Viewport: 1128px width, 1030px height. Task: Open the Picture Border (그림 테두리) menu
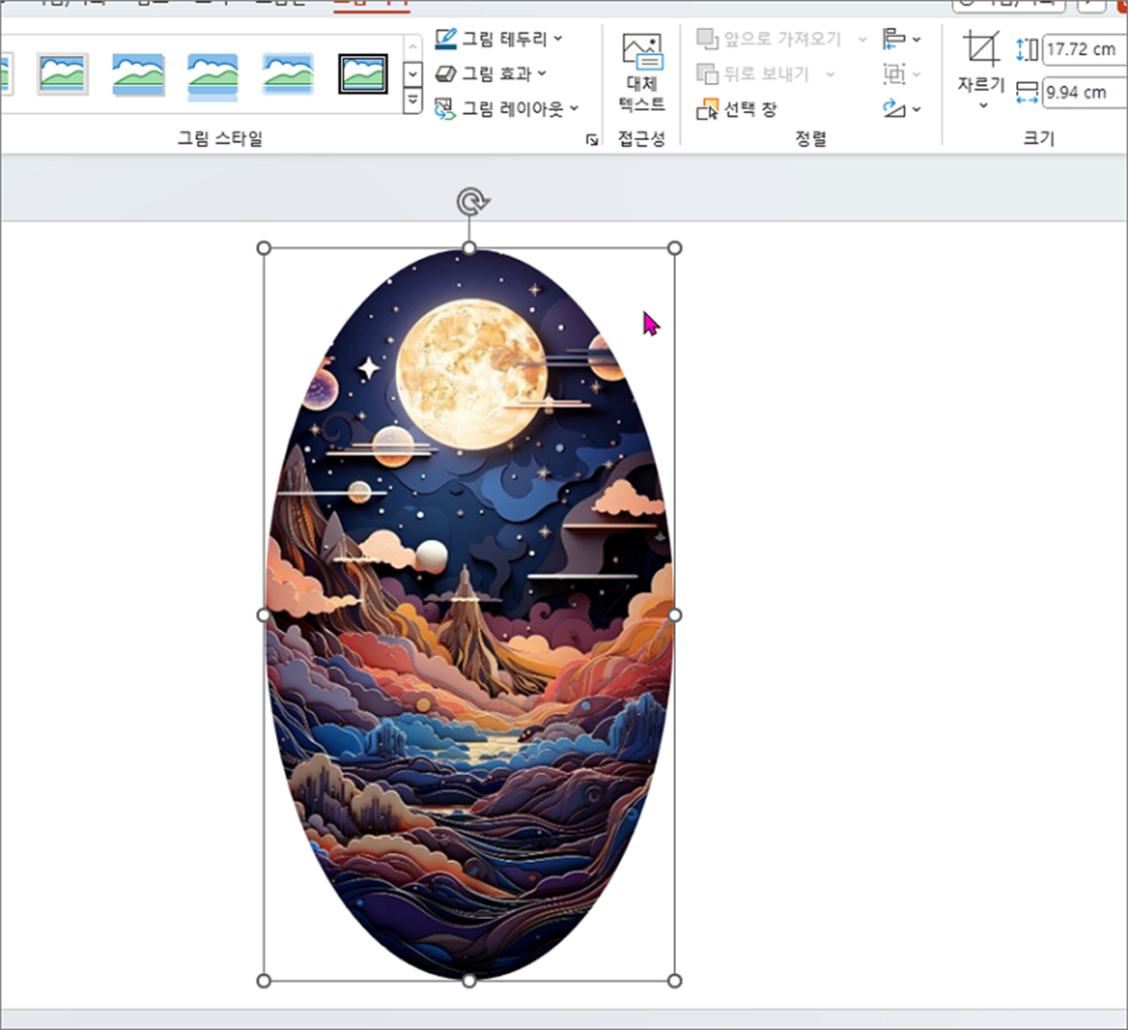(x=498, y=39)
